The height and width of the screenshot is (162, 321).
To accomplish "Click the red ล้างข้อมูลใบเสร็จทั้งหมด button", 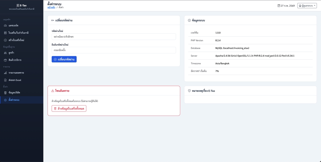I will pos(69,109).
